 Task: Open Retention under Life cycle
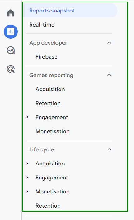coord(48,206)
